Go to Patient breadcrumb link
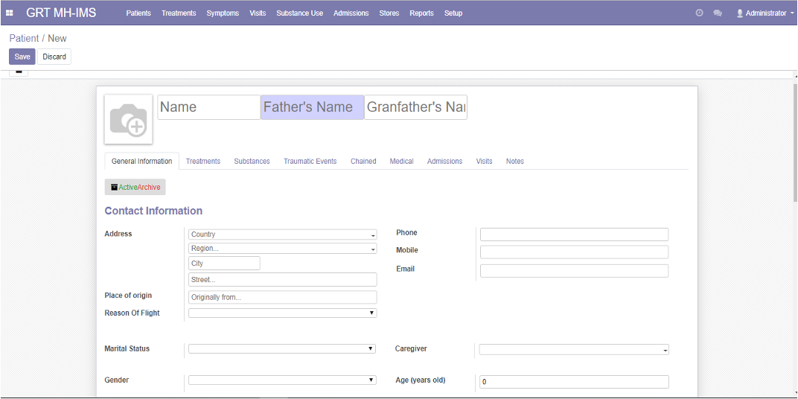 point(24,38)
